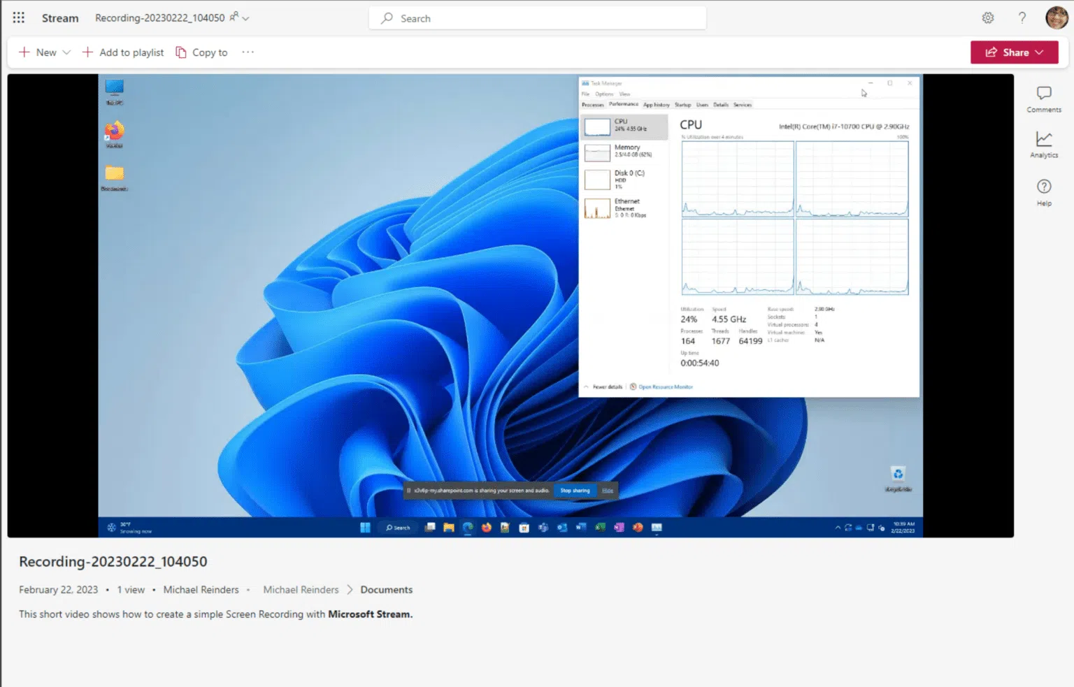This screenshot has height=687, width=1074.
Task: Open the Microsoft 365 app launcher grid
Action: point(18,17)
